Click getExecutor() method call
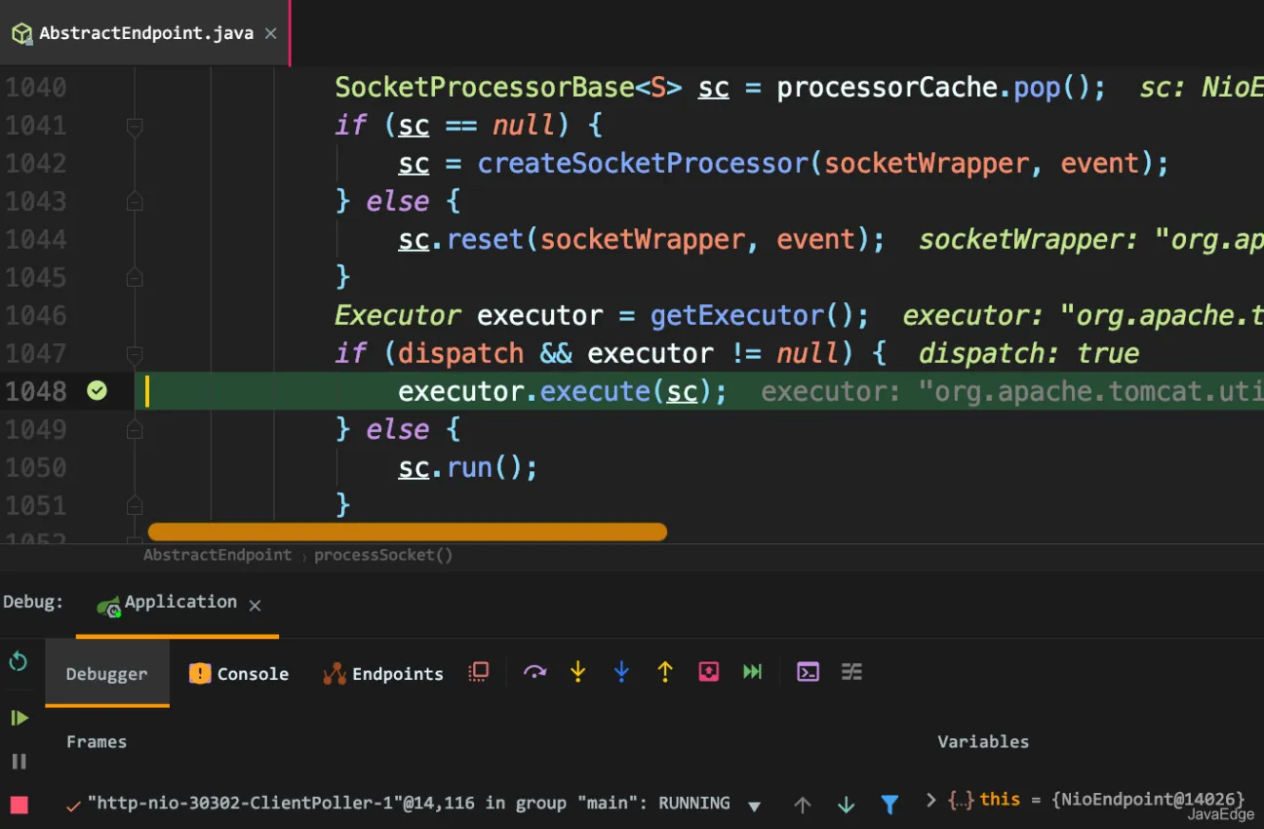1264x829 pixels. [759, 316]
